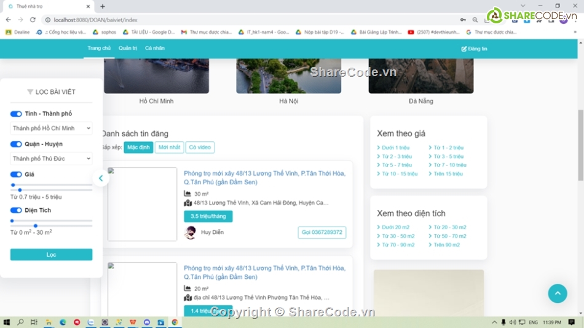Open Discord from the taskbar
The width and height of the screenshot is (584, 328).
pos(147,322)
